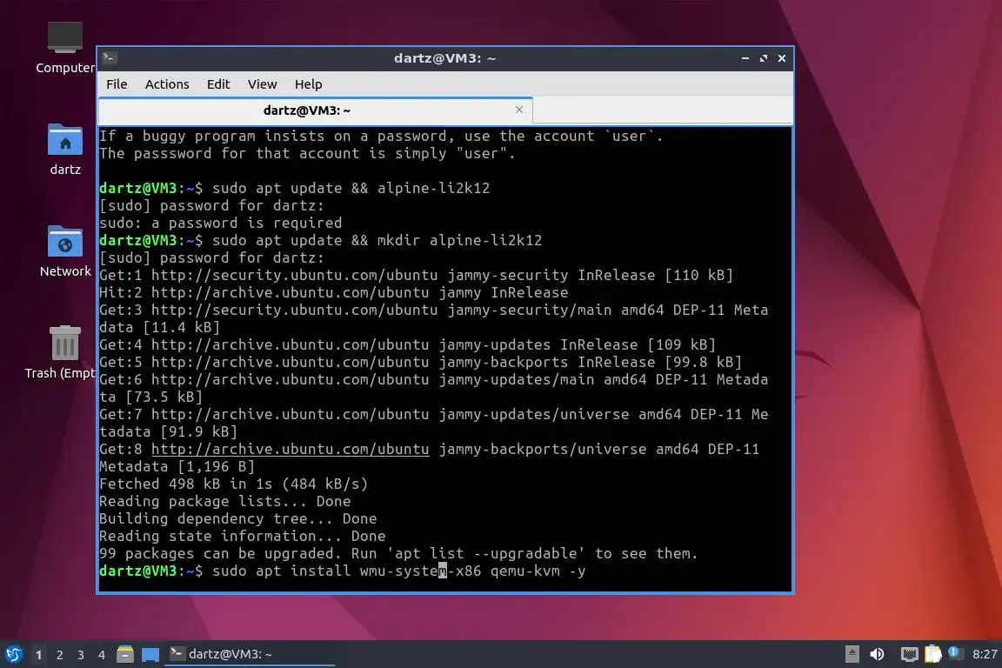Switch to workspace 3
Screen dimensions: 1002x668
tap(81, 655)
